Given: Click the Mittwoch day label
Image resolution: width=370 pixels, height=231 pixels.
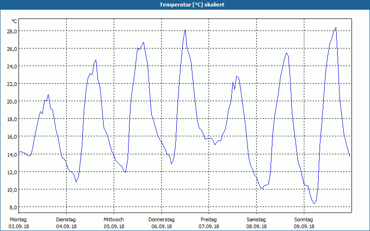Looking at the screenshot, I should 113,220.
